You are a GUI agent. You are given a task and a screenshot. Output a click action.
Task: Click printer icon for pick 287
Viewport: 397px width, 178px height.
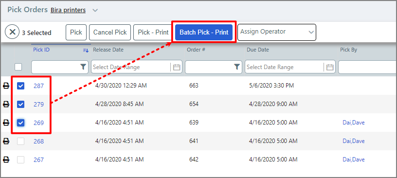pos(6,86)
